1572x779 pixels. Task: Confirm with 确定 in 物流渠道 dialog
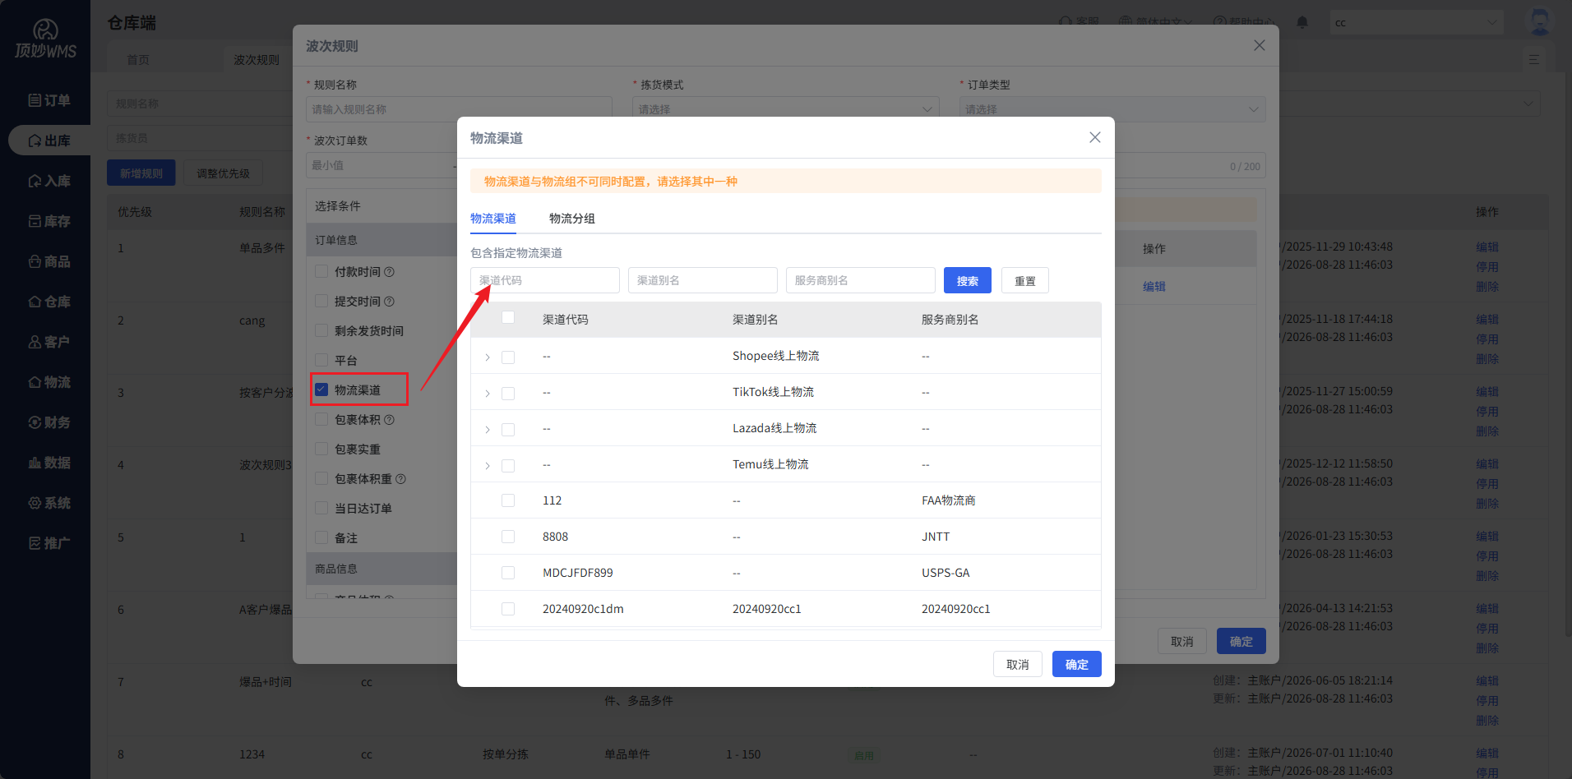[1077, 664]
